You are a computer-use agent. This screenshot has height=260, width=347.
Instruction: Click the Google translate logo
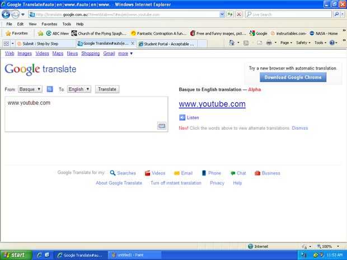pyautogui.click(x=40, y=69)
